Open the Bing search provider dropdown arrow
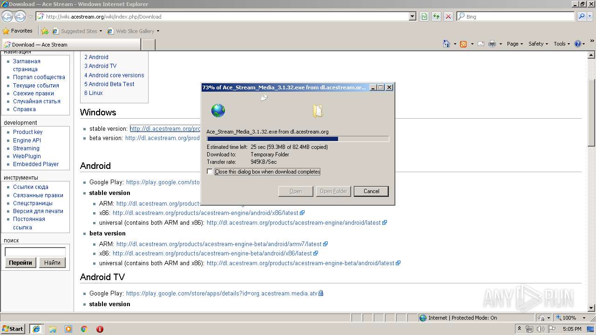The image size is (596, 335). (590, 16)
